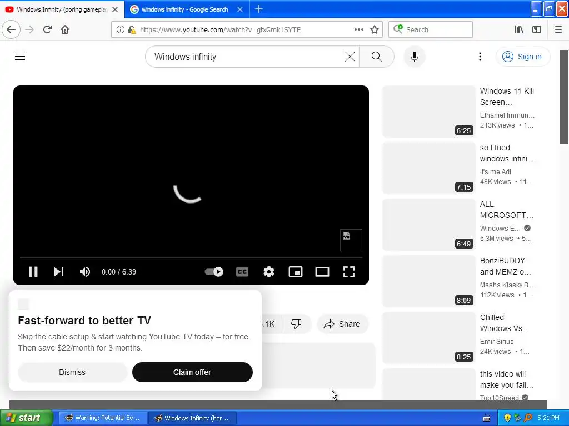The height and width of the screenshot is (426, 569).
Task: Click the taskbar keyboard icon
Action: click(x=487, y=418)
